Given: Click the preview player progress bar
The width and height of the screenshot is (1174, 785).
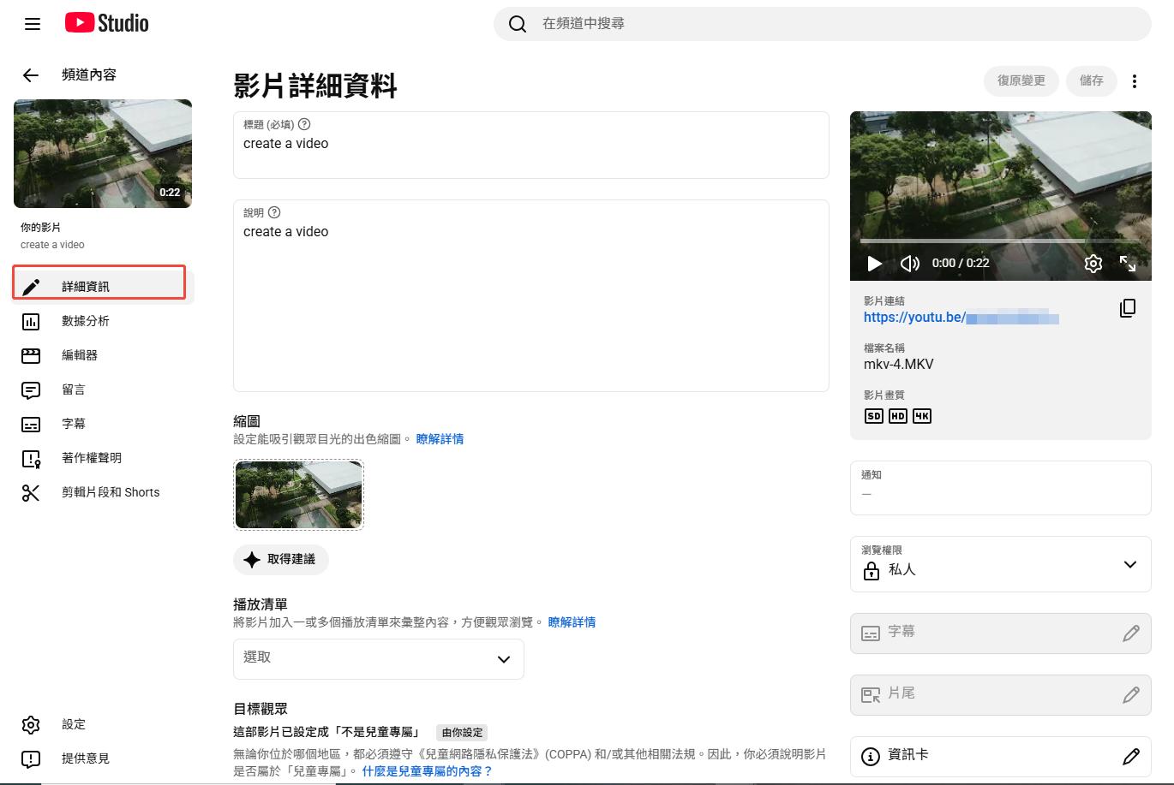Looking at the screenshot, I should 1001,241.
